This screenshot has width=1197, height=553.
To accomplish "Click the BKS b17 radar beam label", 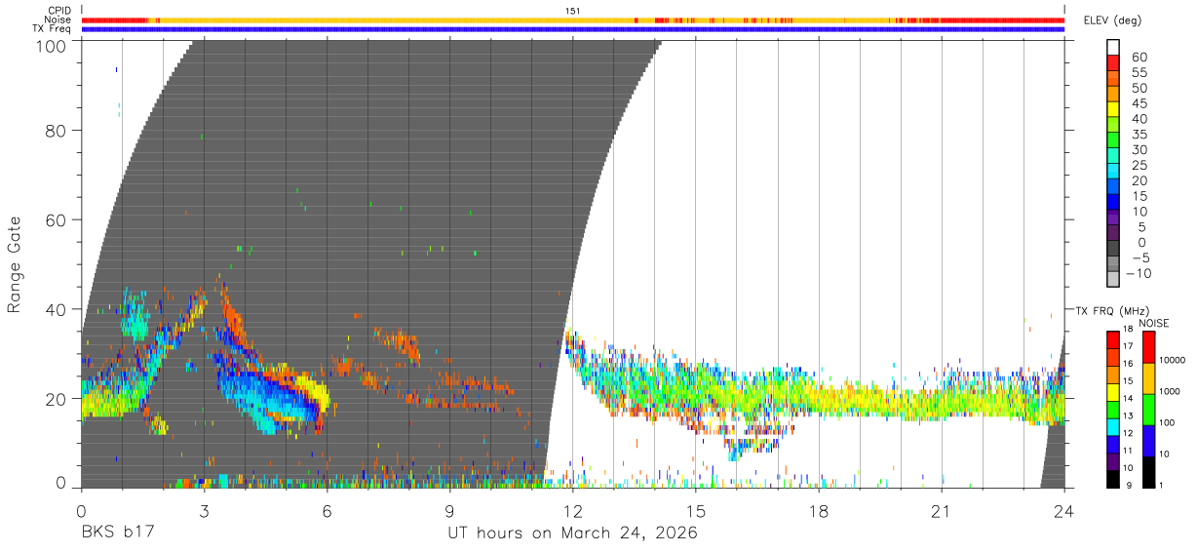I will point(118,533).
